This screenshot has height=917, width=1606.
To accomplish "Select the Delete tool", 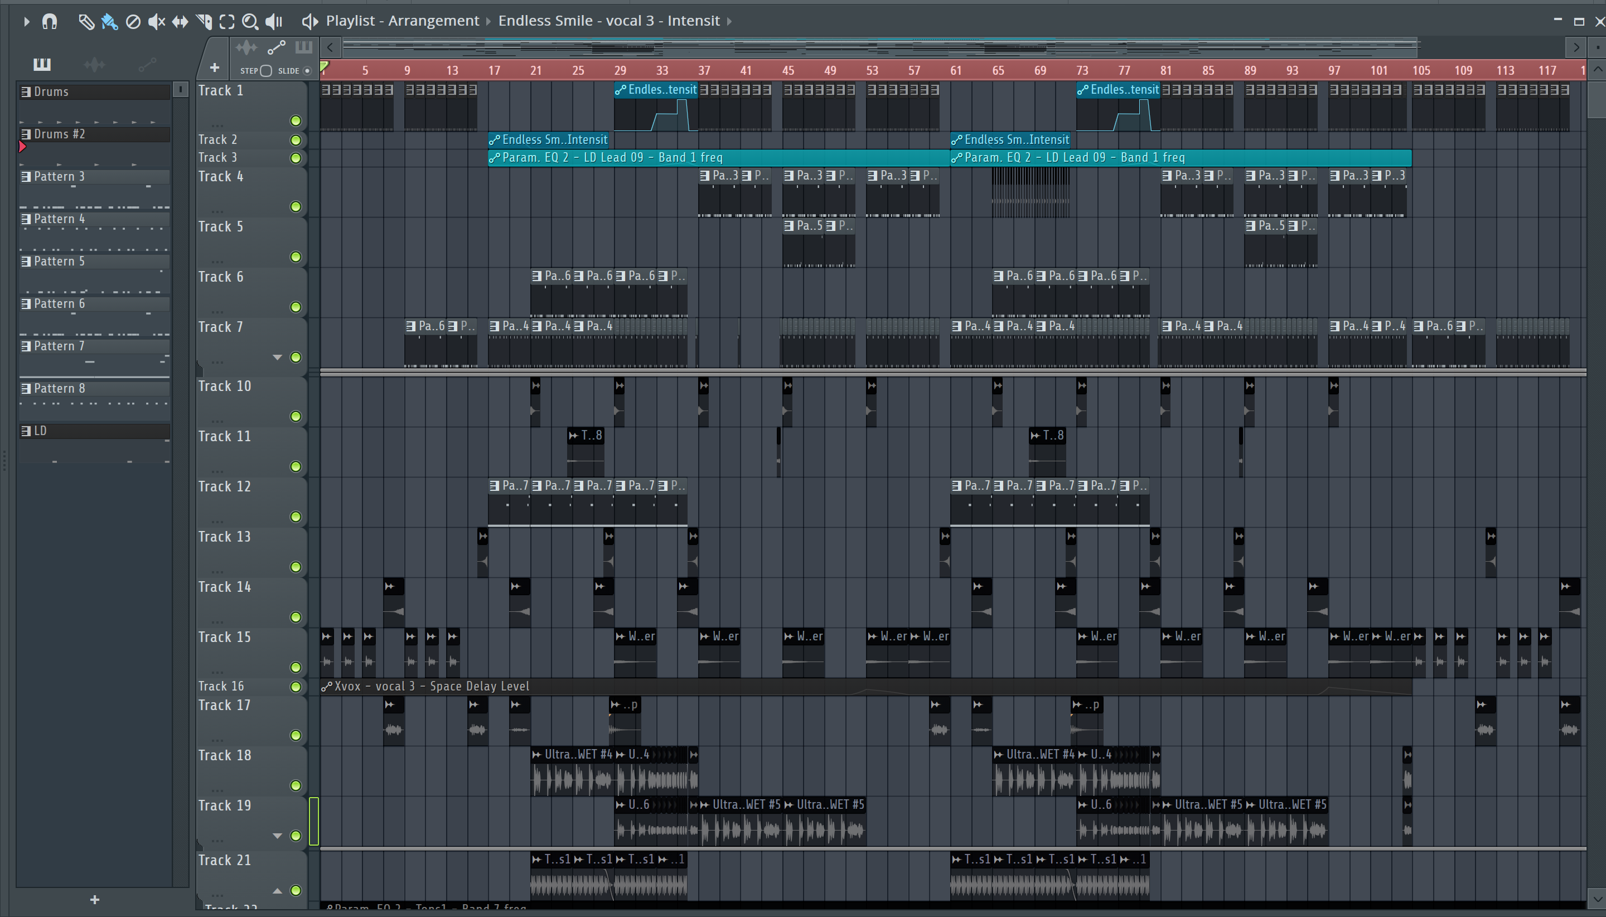I will coord(133,21).
